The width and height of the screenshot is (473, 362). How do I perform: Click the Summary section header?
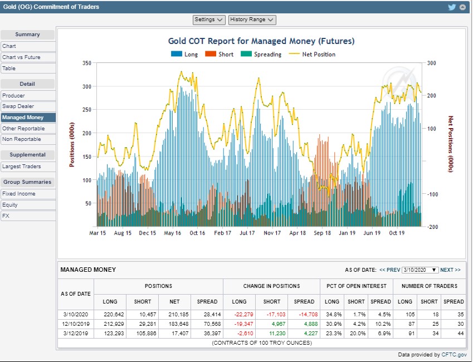(27, 35)
